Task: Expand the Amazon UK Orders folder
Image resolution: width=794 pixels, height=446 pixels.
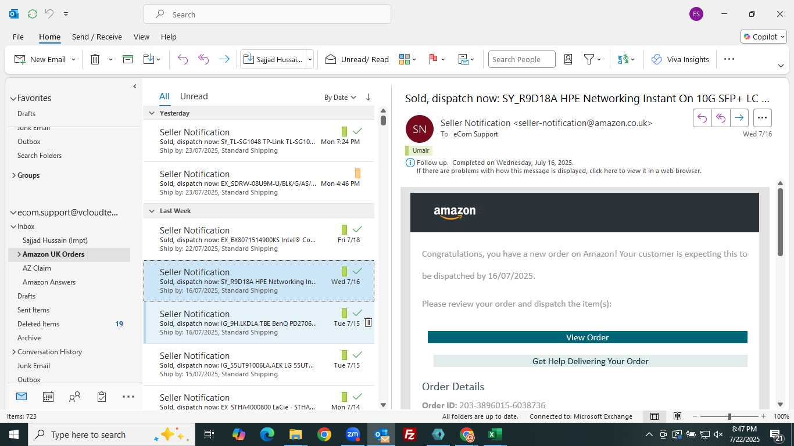Action: 19,254
